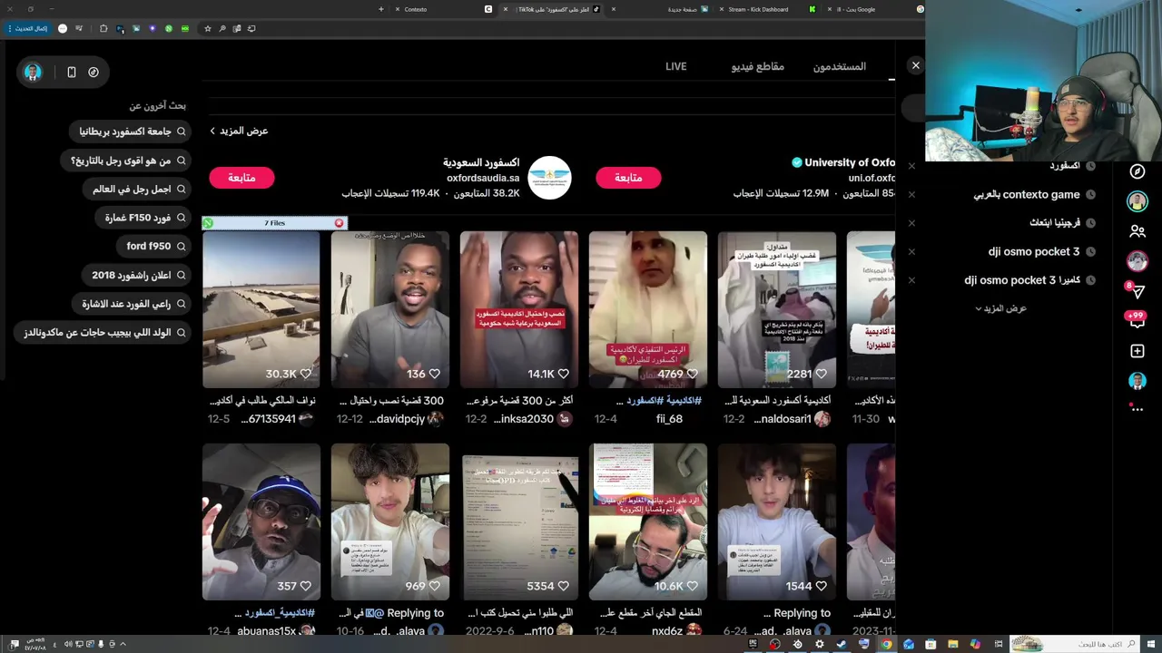Search suggestion 'ford f950'
This screenshot has height=653, width=1162.
click(155, 246)
